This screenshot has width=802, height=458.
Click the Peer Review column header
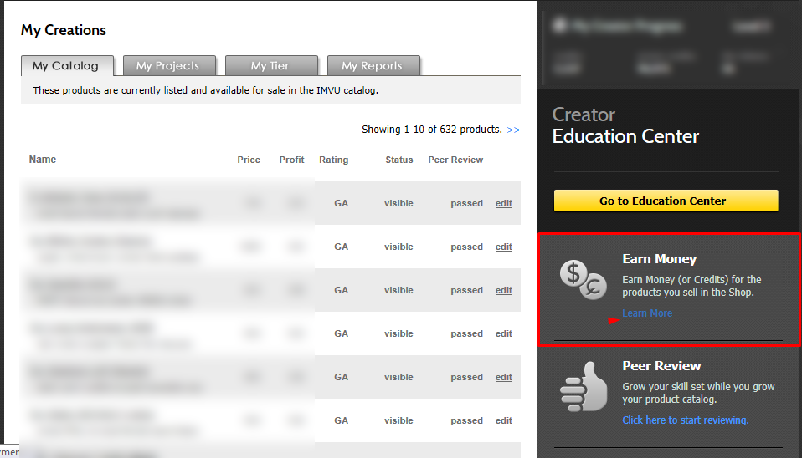(455, 160)
